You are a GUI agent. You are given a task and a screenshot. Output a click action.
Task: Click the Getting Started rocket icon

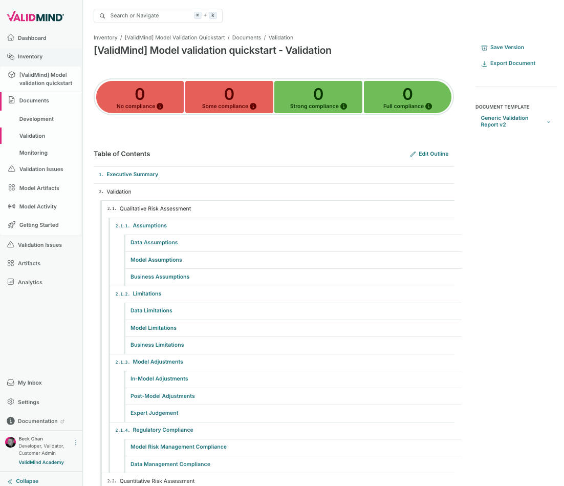12,225
